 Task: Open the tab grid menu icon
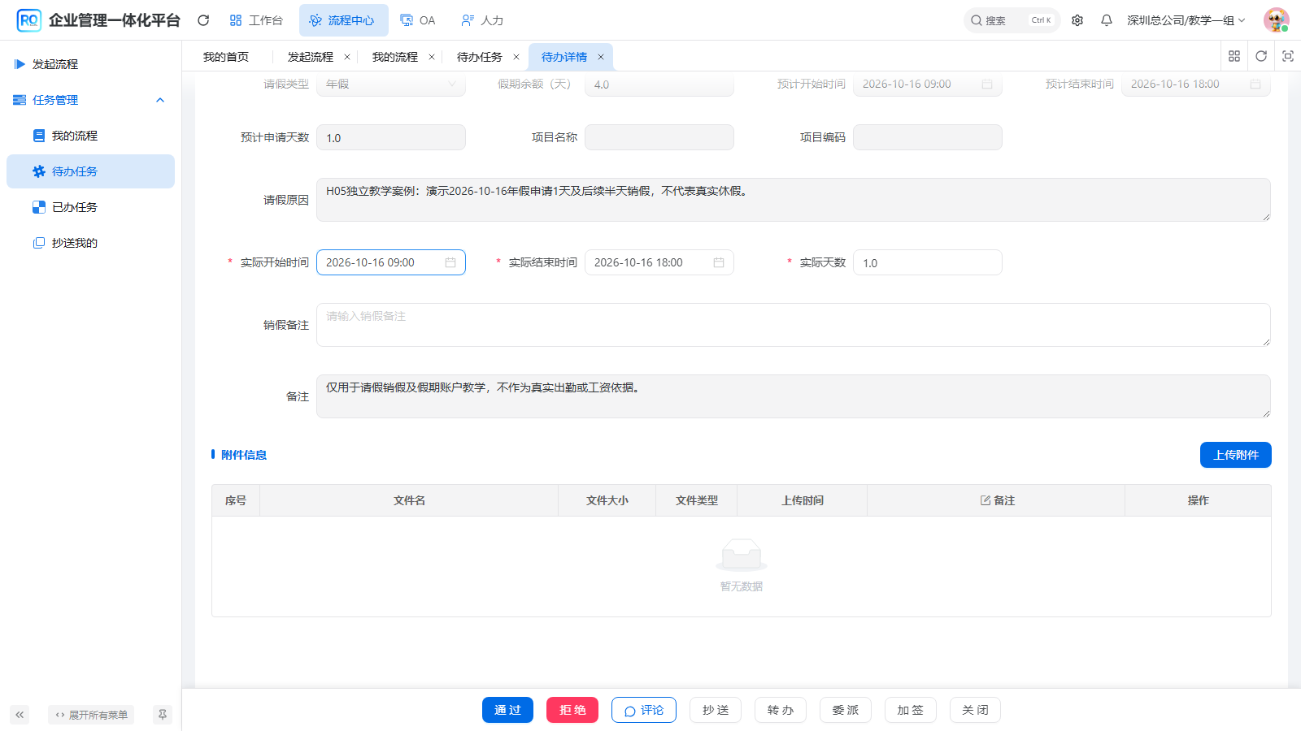point(1234,56)
